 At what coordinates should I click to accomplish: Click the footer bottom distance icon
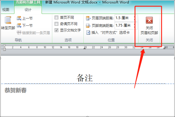point(88,26)
